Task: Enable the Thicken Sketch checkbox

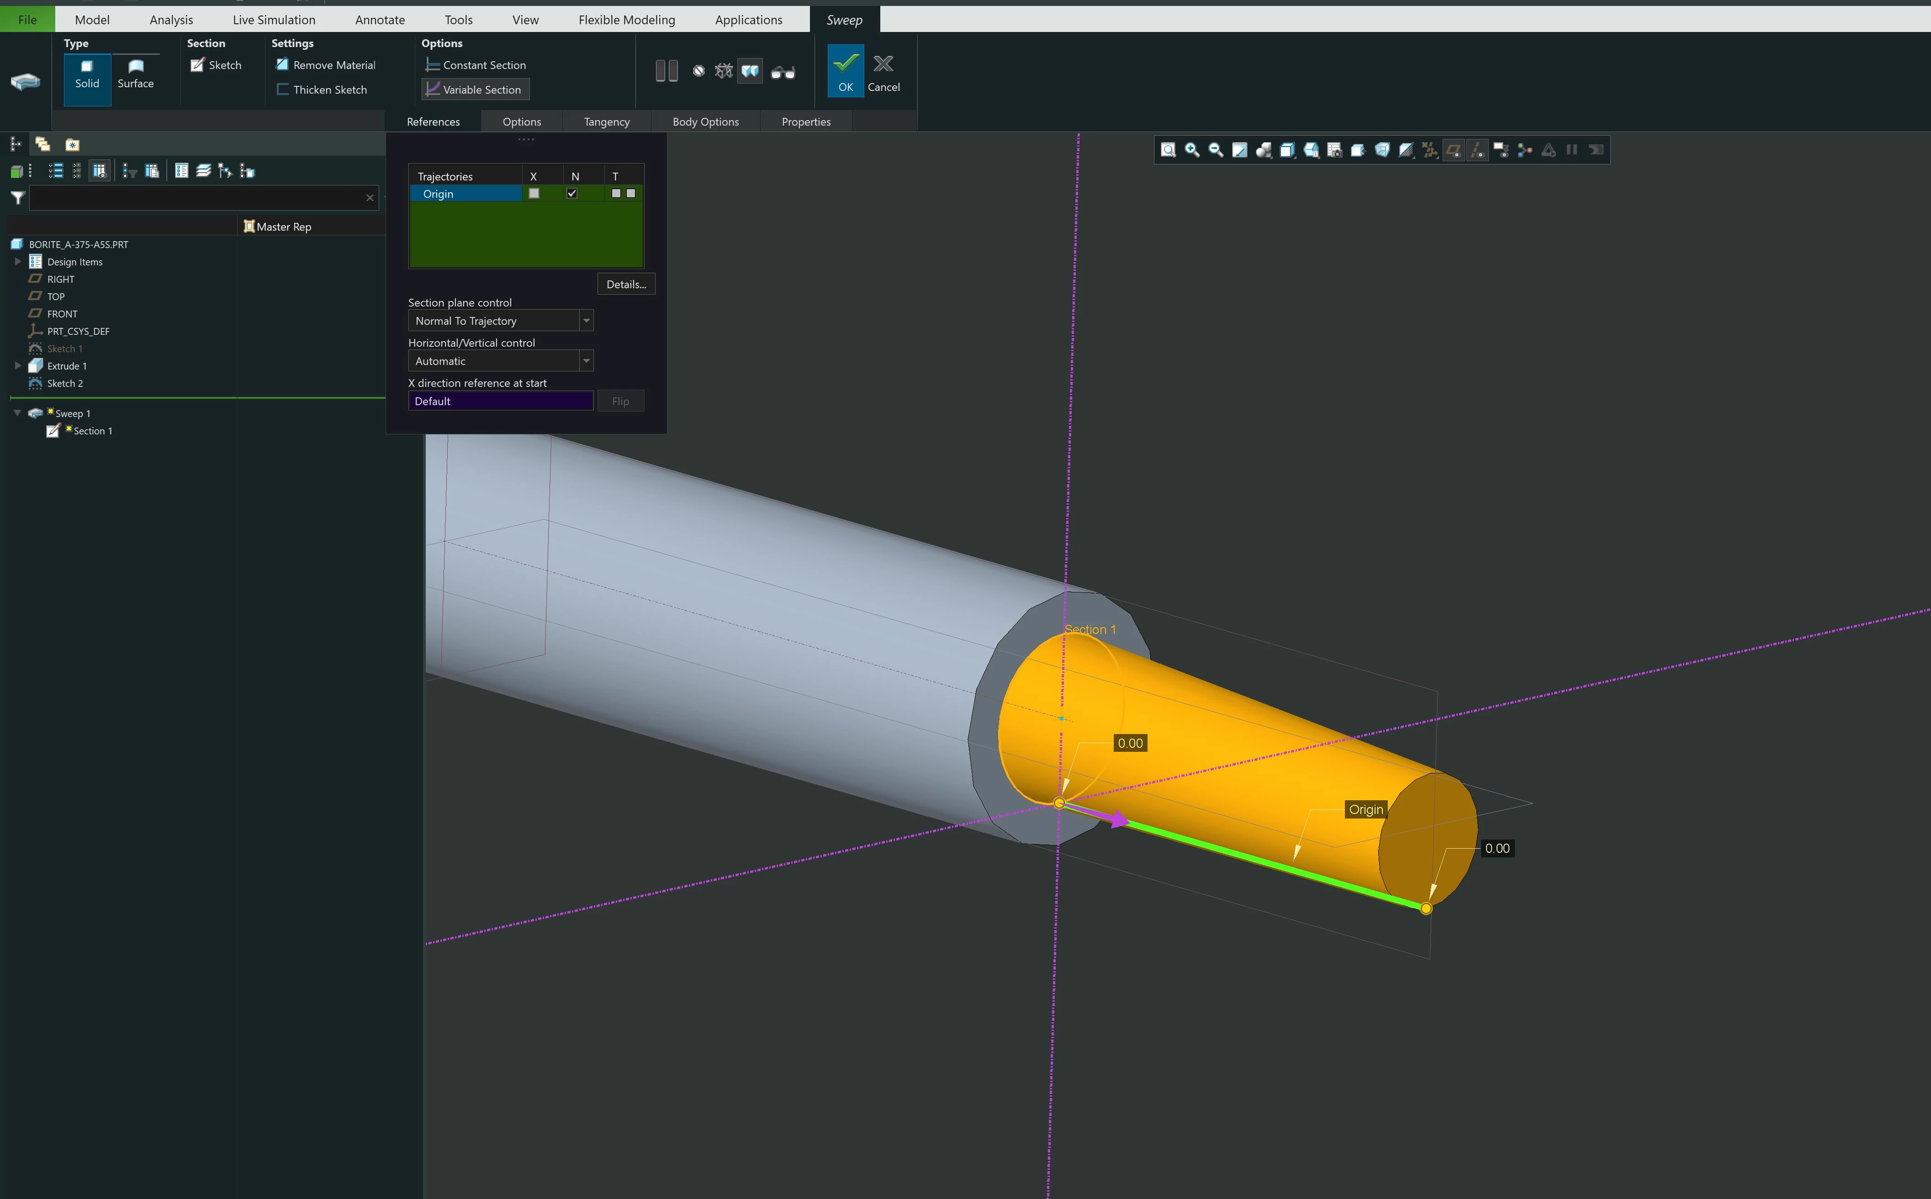Action: 282,90
